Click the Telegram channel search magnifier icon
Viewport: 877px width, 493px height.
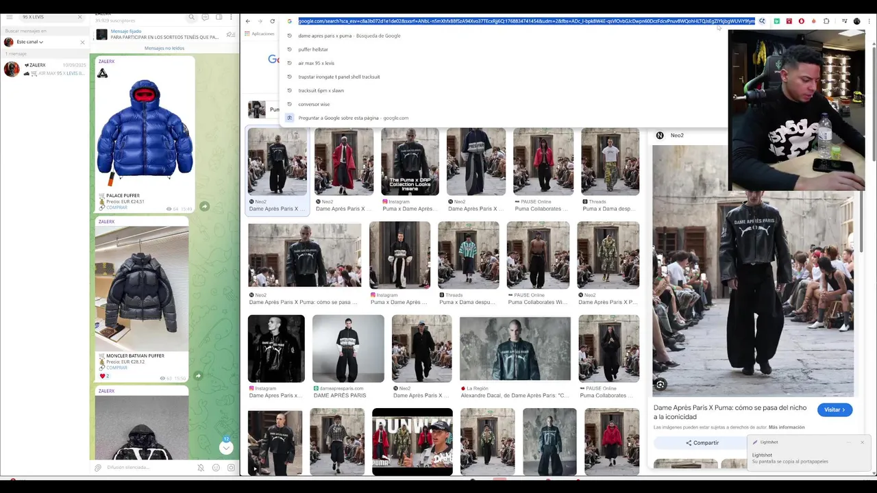coord(192,16)
